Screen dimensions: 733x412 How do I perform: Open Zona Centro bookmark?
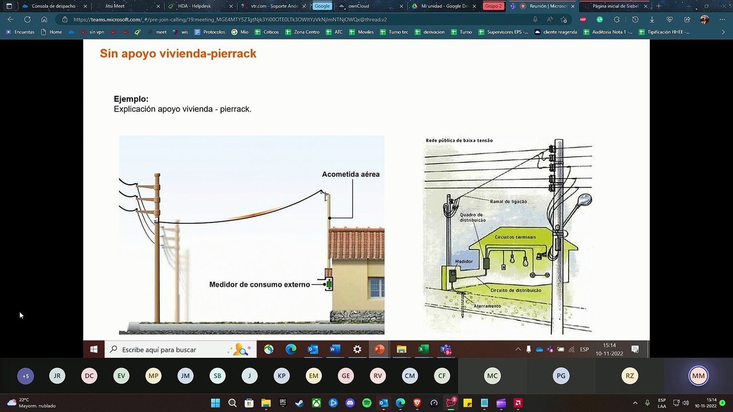[302, 32]
